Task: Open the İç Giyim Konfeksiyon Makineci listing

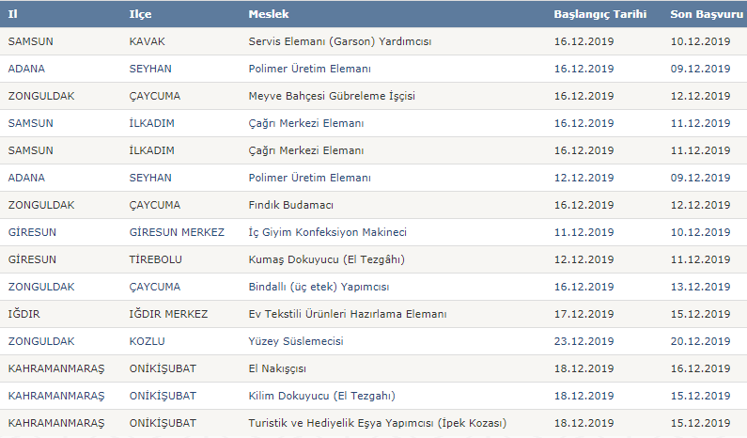Action: pos(327,232)
